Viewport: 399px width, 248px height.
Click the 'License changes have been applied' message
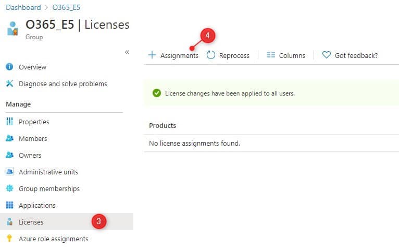(x=230, y=93)
